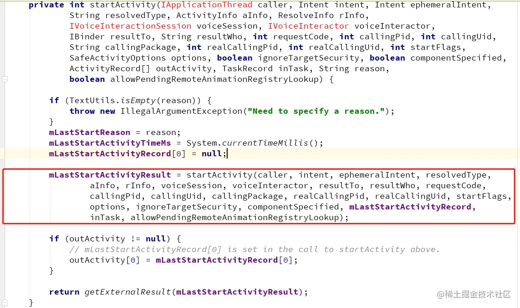
Task: Click mLastStartActivityRecord argument inside startActivity call
Action: point(410,207)
